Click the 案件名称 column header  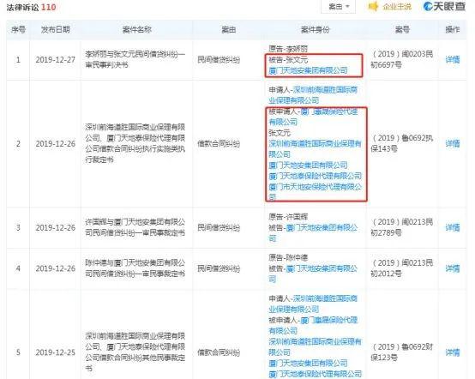coord(136,30)
